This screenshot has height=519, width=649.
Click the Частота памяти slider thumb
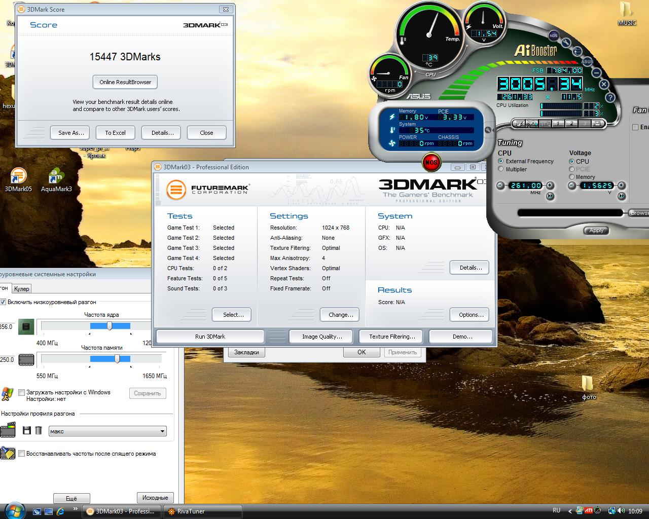[x=117, y=358]
